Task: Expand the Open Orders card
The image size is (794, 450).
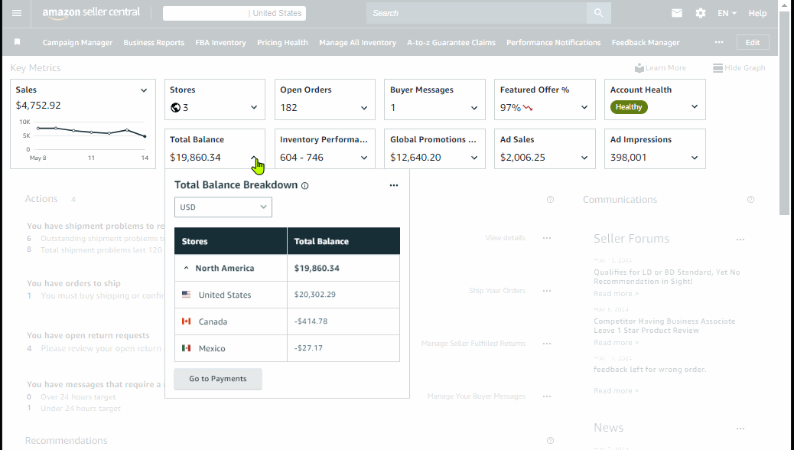Action: (x=364, y=108)
